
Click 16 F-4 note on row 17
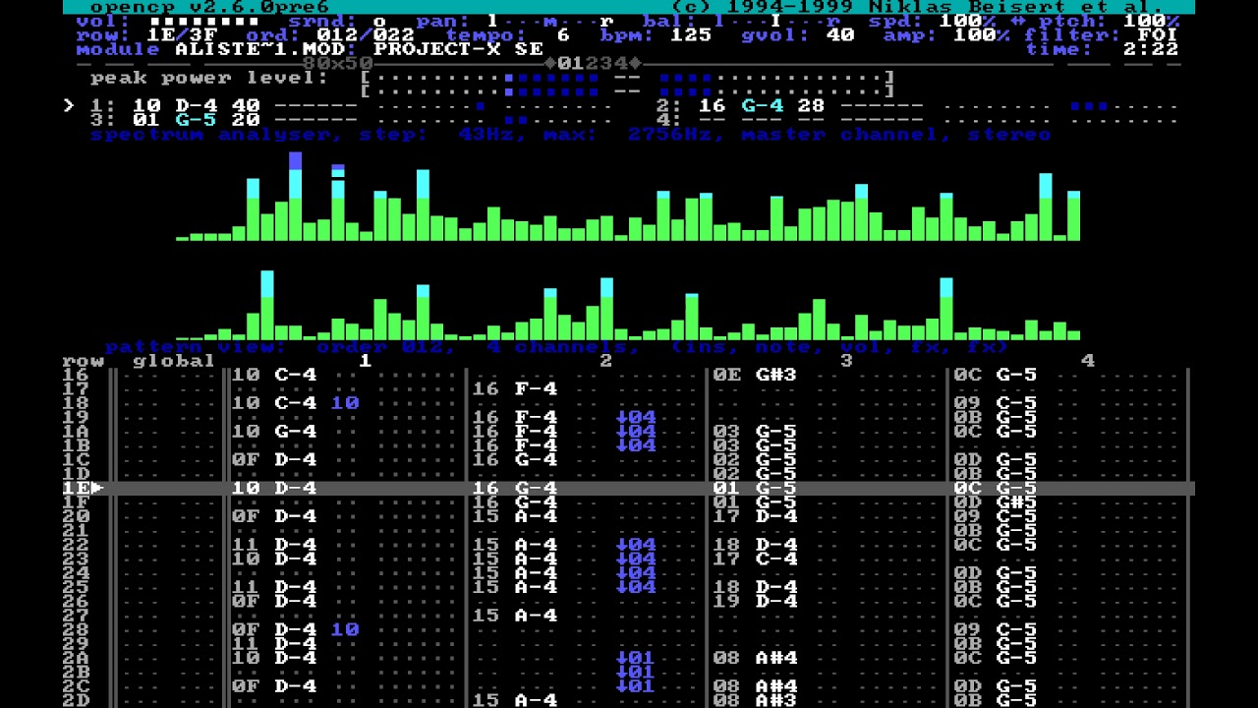(x=514, y=388)
